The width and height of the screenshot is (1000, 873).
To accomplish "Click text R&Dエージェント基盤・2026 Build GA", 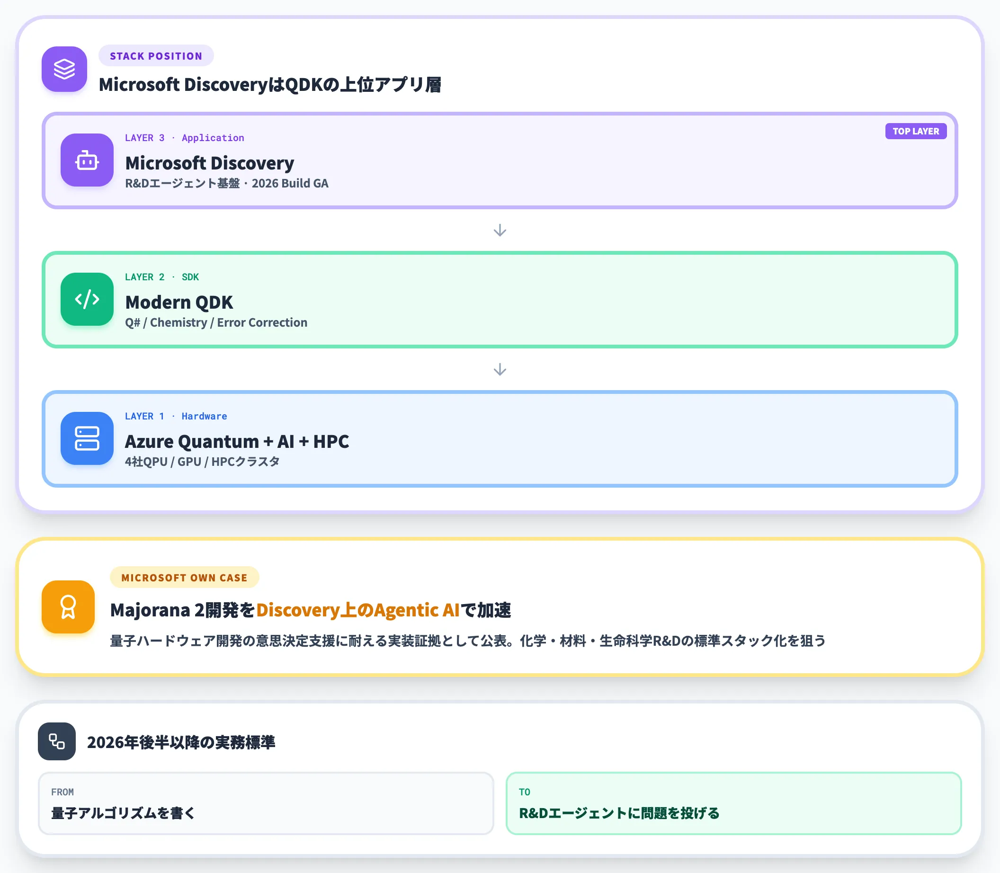I will (x=227, y=184).
